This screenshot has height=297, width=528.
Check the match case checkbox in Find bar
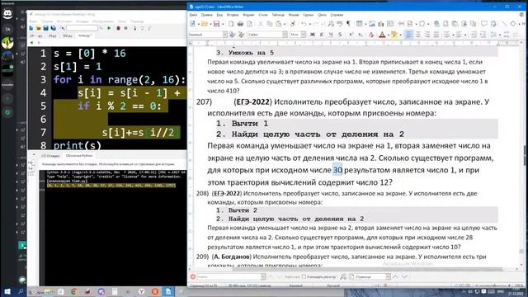(x=304, y=277)
